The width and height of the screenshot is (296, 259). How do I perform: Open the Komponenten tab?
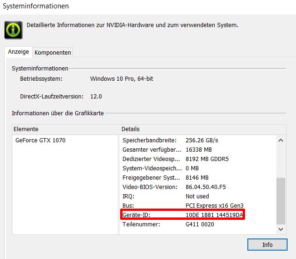pyautogui.click(x=53, y=52)
